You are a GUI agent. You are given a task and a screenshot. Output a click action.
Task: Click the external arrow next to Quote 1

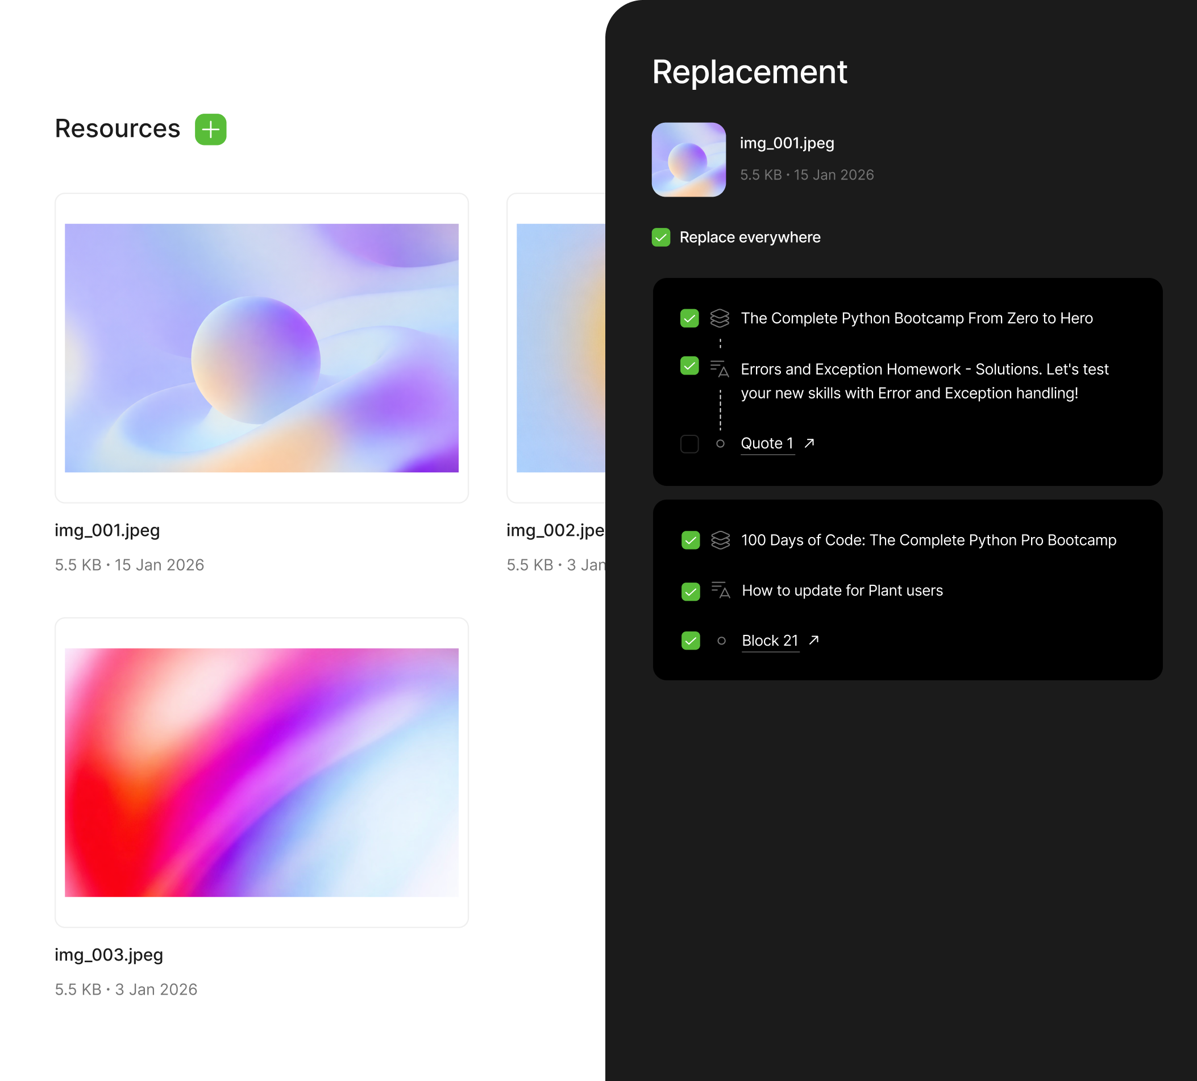[809, 443]
